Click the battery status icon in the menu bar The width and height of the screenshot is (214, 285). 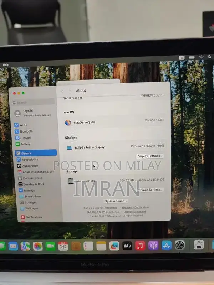(x=192, y=57)
